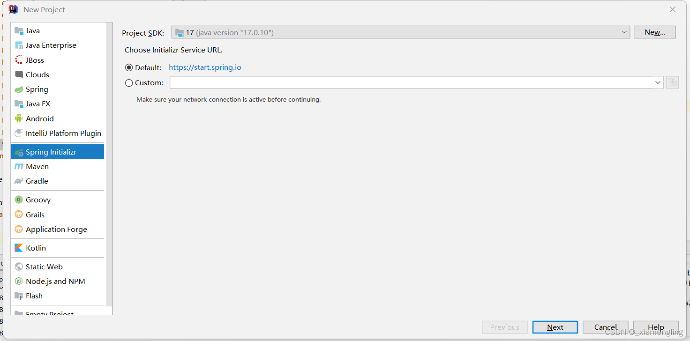
Task: Click the IntelliJ IDEA logo in title bar
Action: (13, 9)
